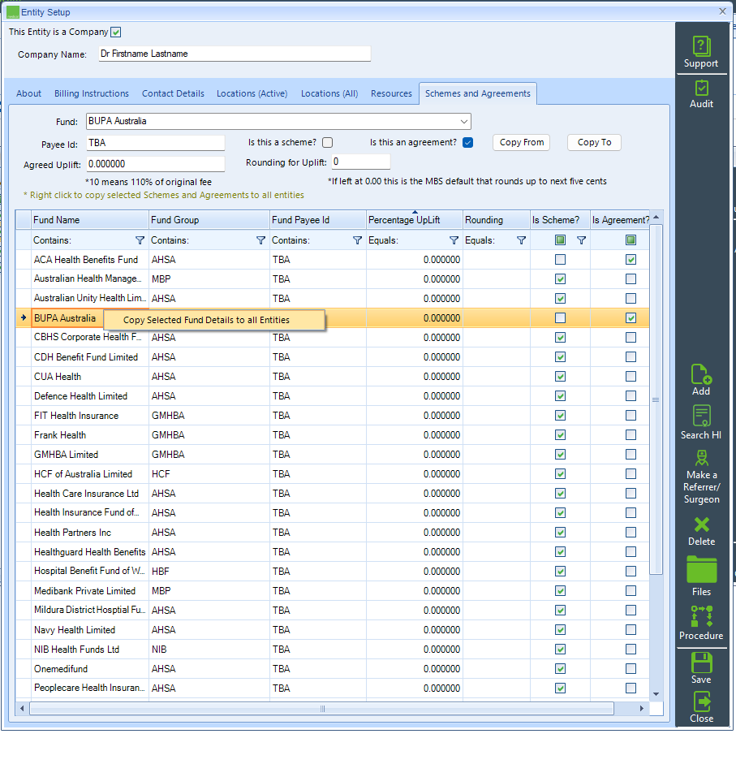Viewport: 736px width, 764px height.
Task: Select Schemes and Agreements tab
Action: click(x=478, y=93)
